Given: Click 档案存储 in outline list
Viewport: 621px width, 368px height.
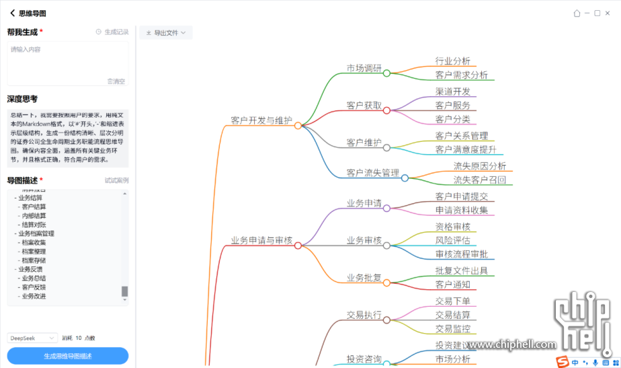Looking at the screenshot, I should (34, 260).
